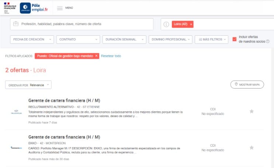Screen dimensions: 274x168
Task: Click the info icon beside Loira tag
Action: click(x=166, y=24)
